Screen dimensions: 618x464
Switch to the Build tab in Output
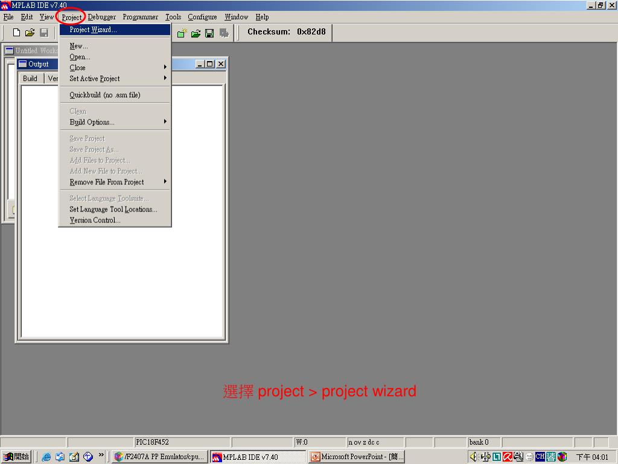[30, 78]
